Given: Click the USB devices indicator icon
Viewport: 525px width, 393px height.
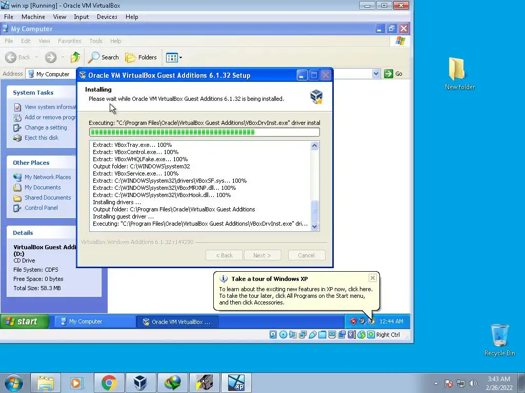Looking at the screenshot, I should [312, 335].
